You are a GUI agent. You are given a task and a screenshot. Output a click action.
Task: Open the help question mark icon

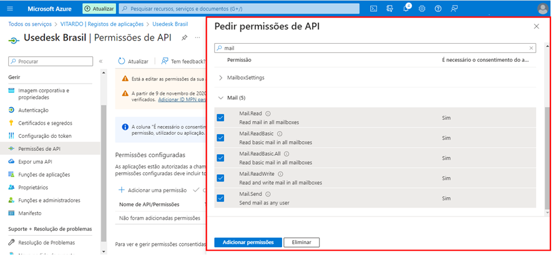438,9
